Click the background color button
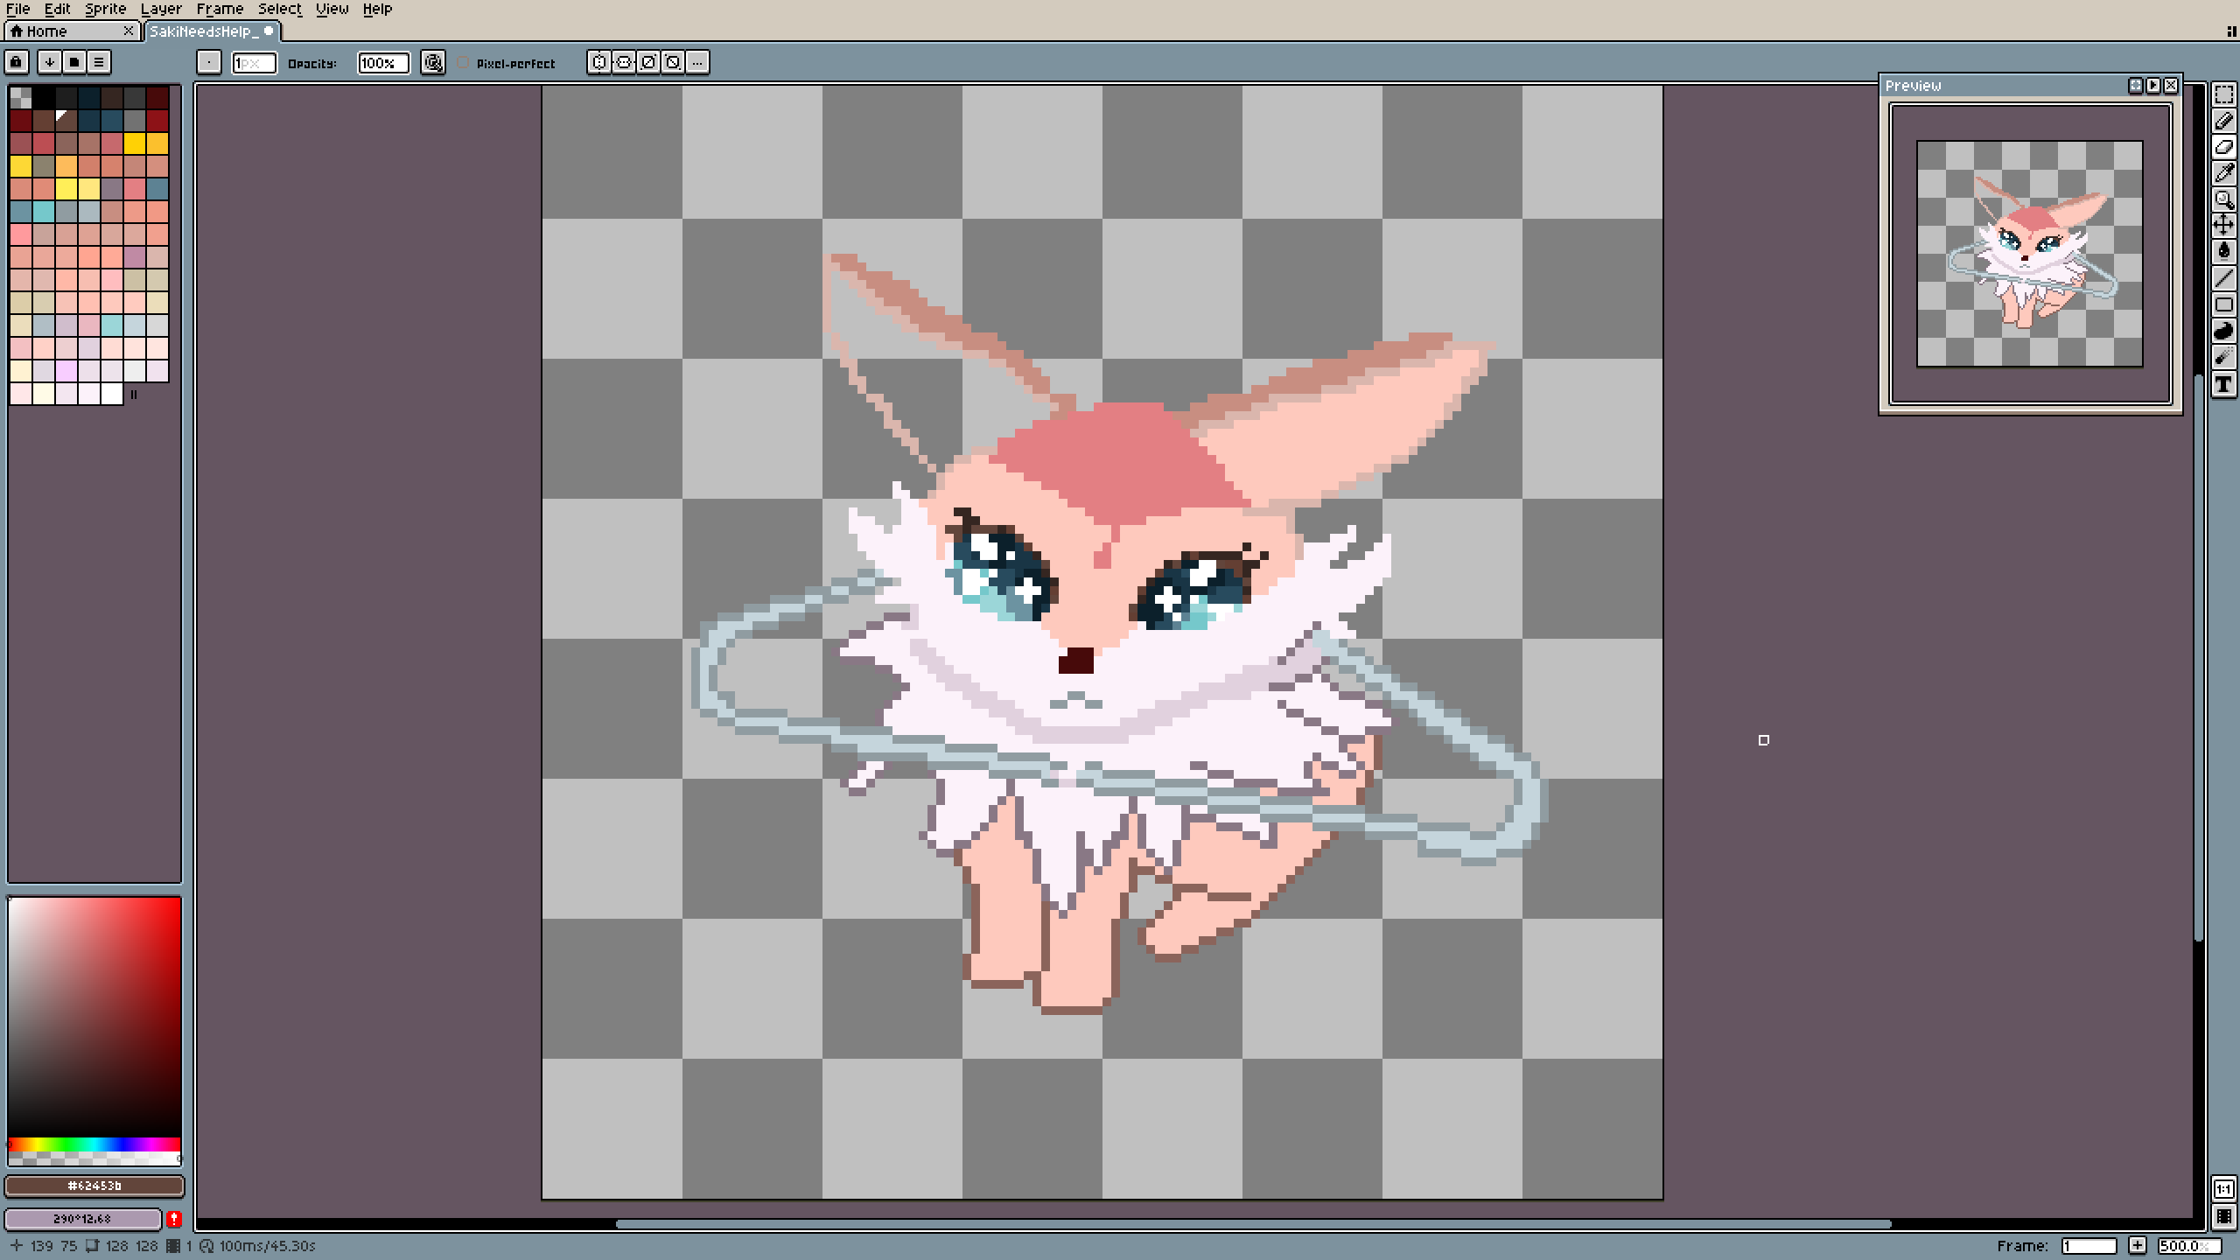The width and height of the screenshot is (2240, 1260). click(x=83, y=1218)
